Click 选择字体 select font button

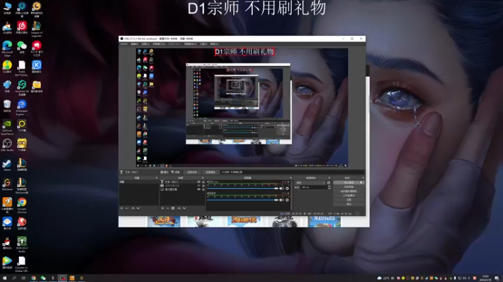(192, 172)
